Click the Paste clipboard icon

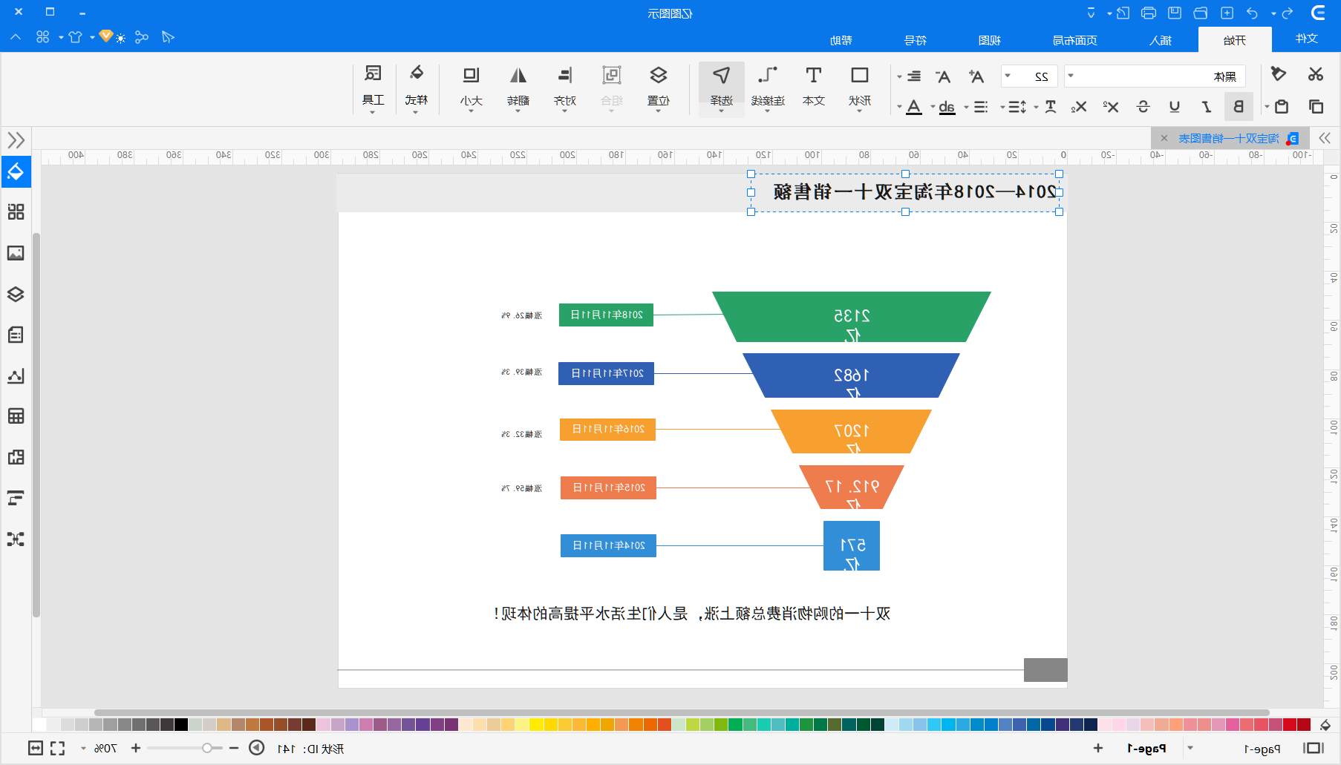pyautogui.click(x=1281, y=107)
